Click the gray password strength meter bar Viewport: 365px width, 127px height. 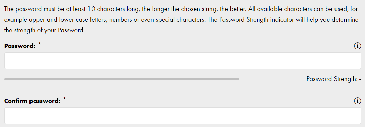pos(122,79)
